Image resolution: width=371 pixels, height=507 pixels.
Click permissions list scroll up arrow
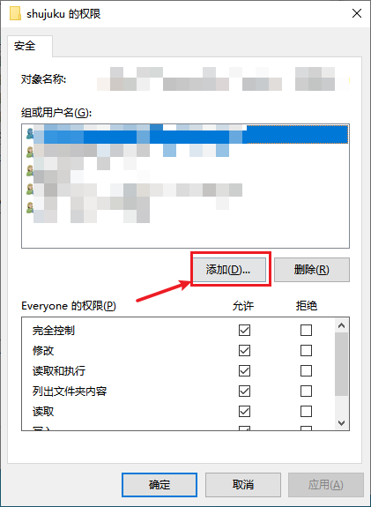tap(341, 325)
